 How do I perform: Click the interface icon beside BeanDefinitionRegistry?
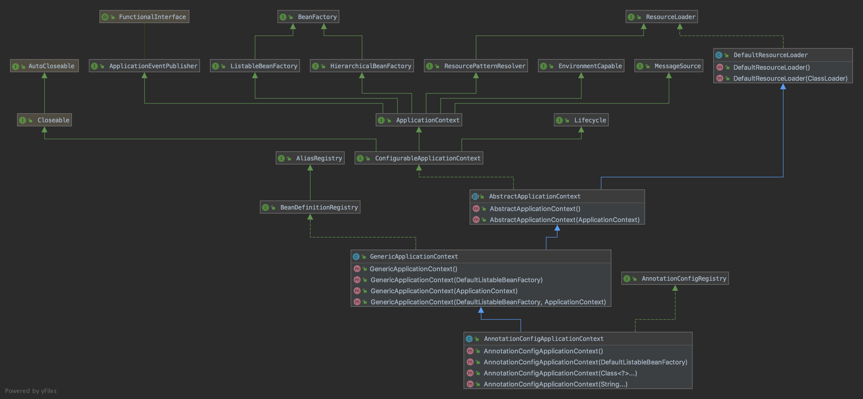tap(265, 208)
